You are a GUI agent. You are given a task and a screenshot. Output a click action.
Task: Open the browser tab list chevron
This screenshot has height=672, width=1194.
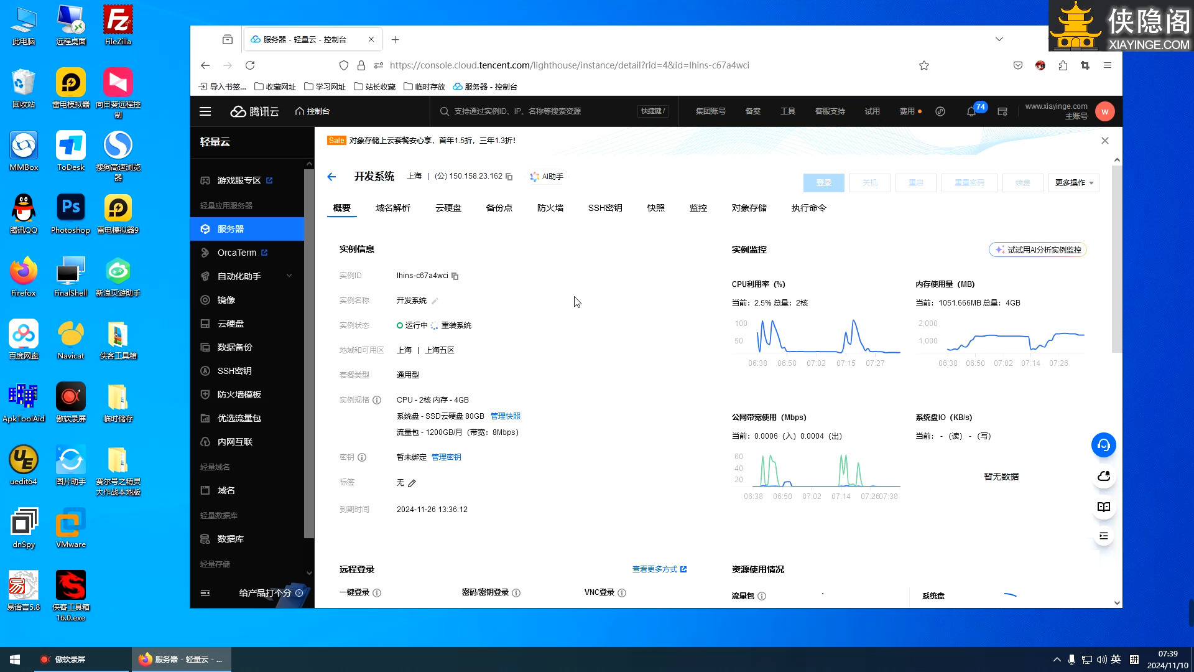point(999,39)
